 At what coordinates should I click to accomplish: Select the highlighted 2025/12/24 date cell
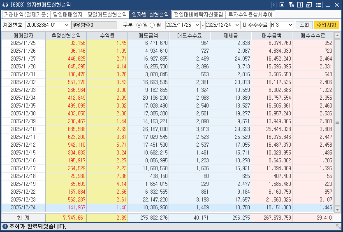23,207
